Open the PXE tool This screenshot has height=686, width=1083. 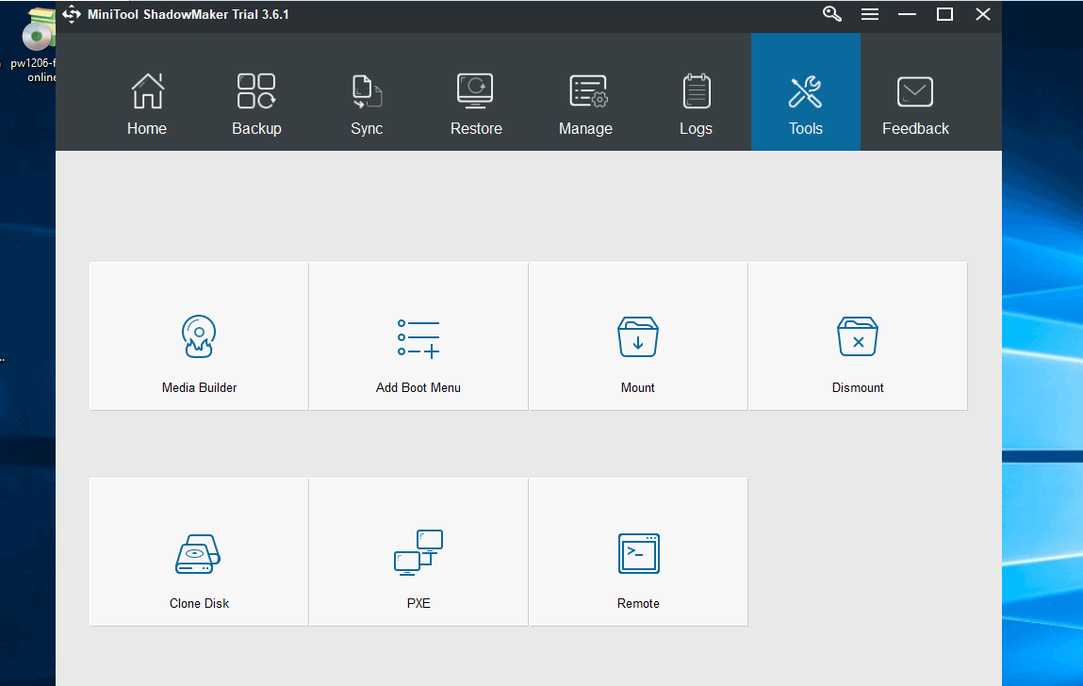(418, 552)
